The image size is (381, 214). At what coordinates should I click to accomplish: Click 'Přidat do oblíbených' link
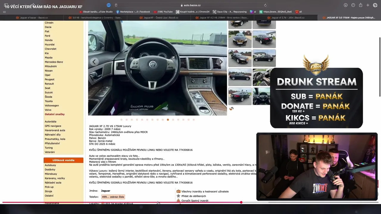[193, 196]
